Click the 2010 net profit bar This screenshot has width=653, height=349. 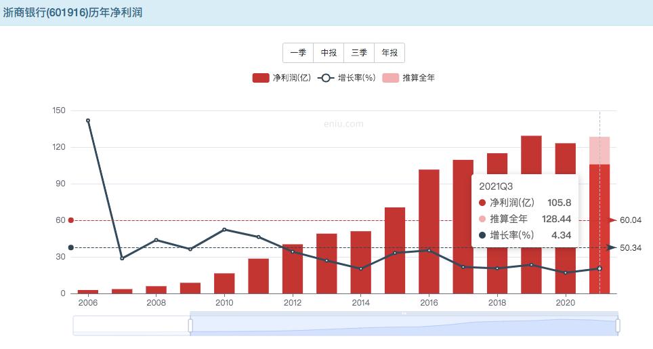click(x=224, y=283)
